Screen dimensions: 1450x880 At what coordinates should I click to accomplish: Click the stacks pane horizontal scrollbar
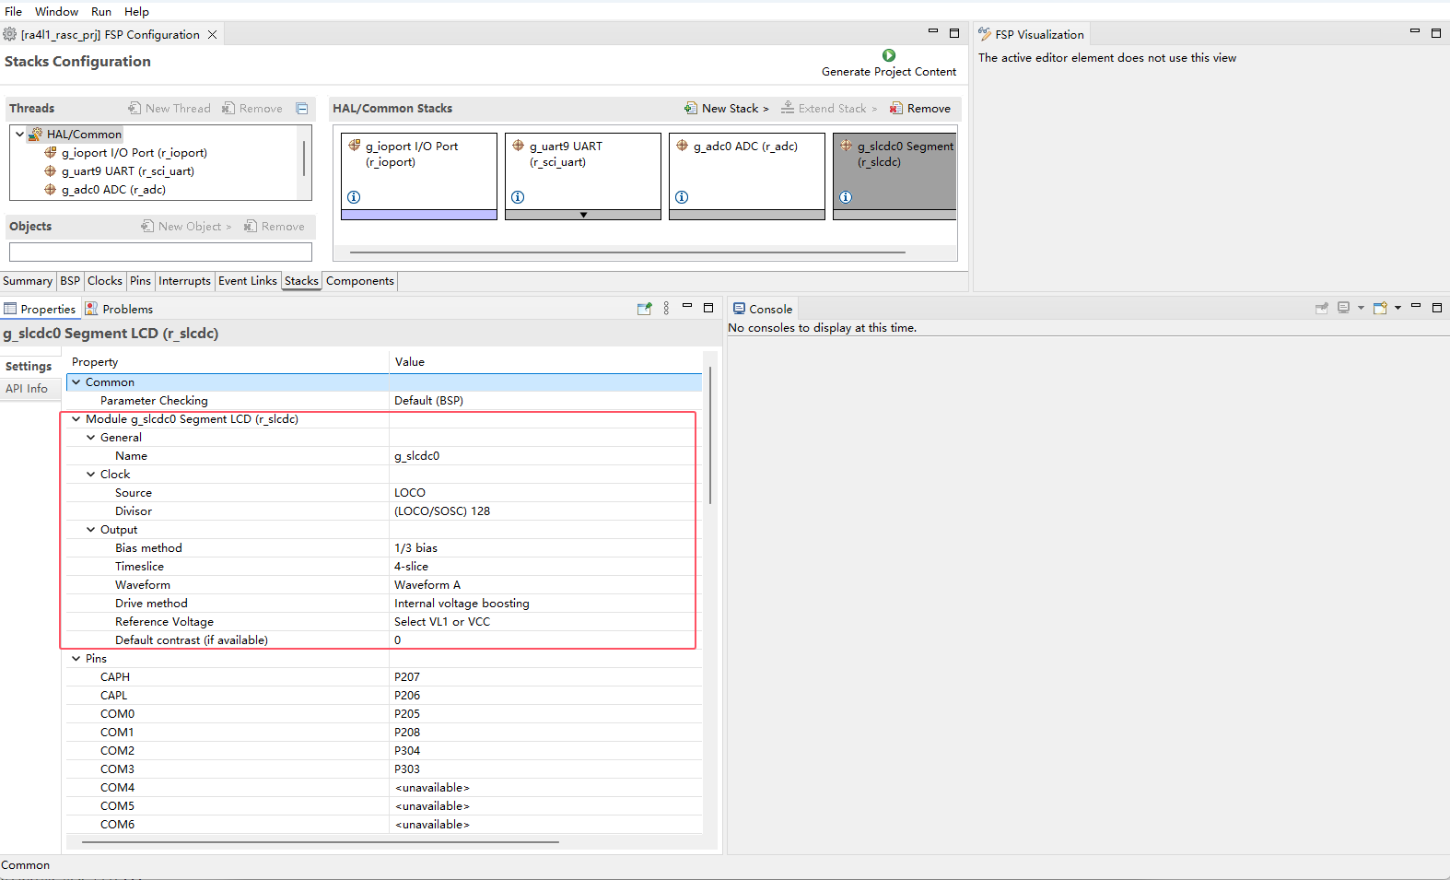point(627,252)
